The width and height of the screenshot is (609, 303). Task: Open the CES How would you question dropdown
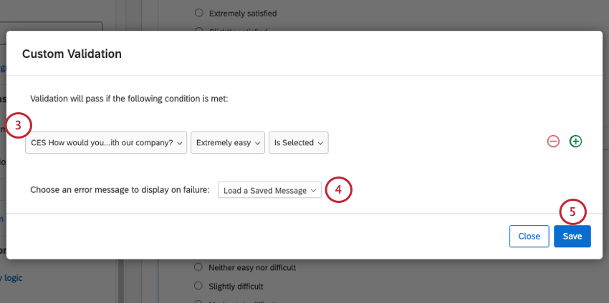tap(106, 142)
